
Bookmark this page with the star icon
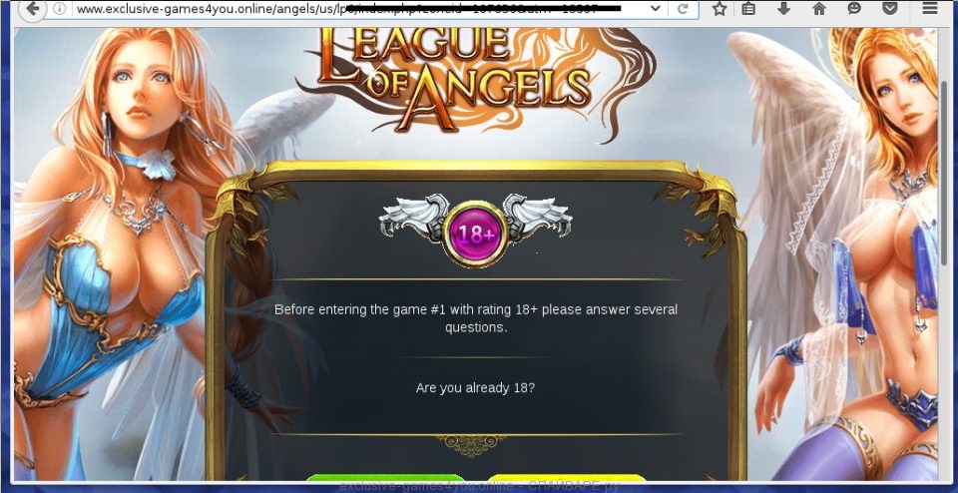[x=719, y=9]
